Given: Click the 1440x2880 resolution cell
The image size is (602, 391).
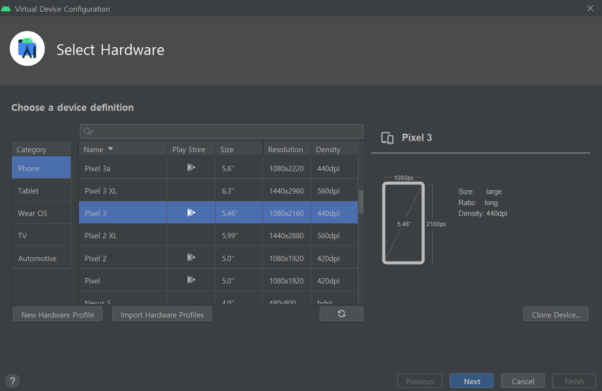Looking at the screenshot, I should [287, 235].
